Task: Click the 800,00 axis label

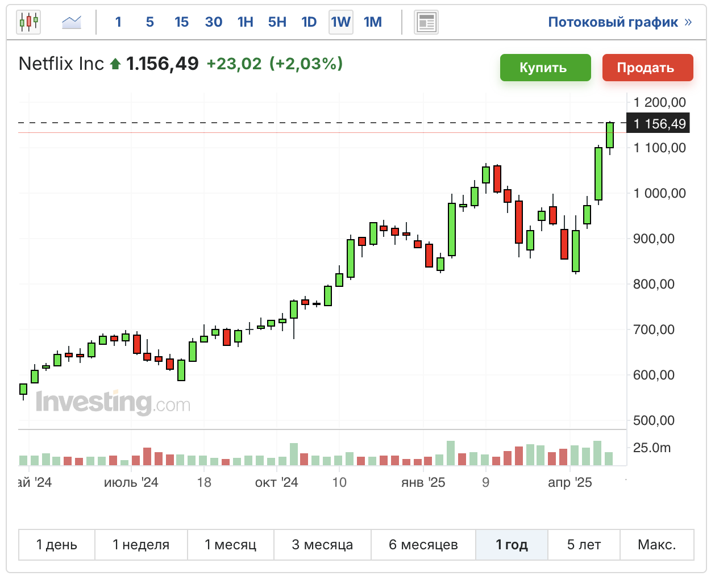Action: point(654,284)
